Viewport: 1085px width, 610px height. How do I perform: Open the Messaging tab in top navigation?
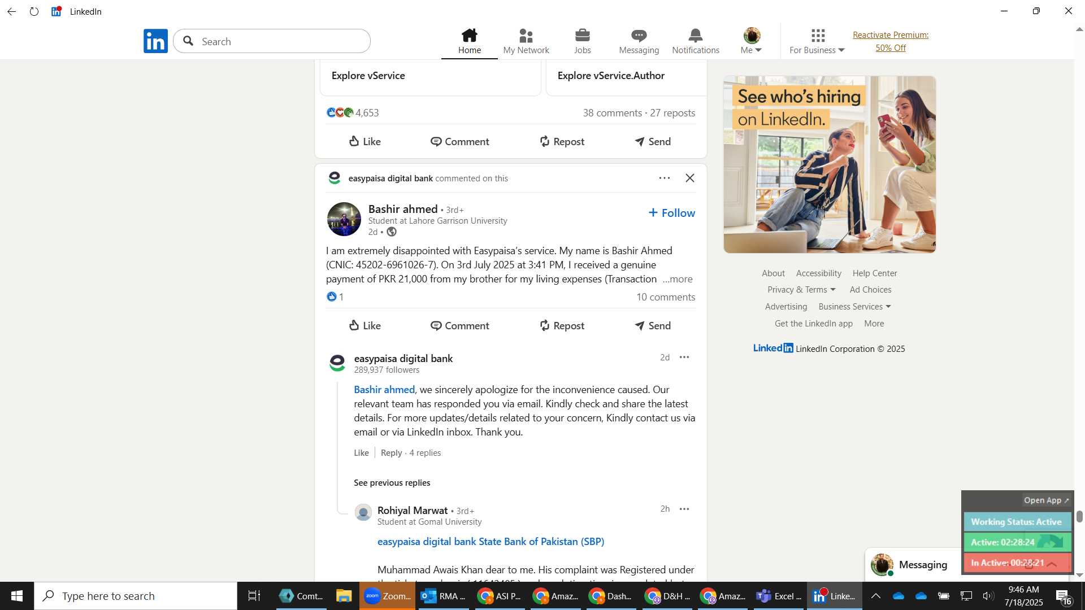coord(639,41)
